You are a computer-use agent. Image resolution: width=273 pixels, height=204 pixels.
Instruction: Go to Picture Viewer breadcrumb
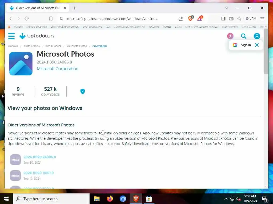click(x=53, y=46)
